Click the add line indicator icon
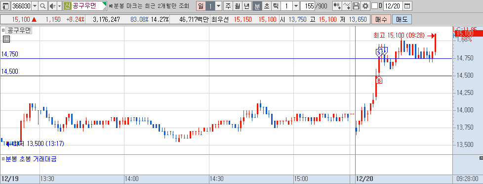The image size is (483, 184). tap(347, 5)
